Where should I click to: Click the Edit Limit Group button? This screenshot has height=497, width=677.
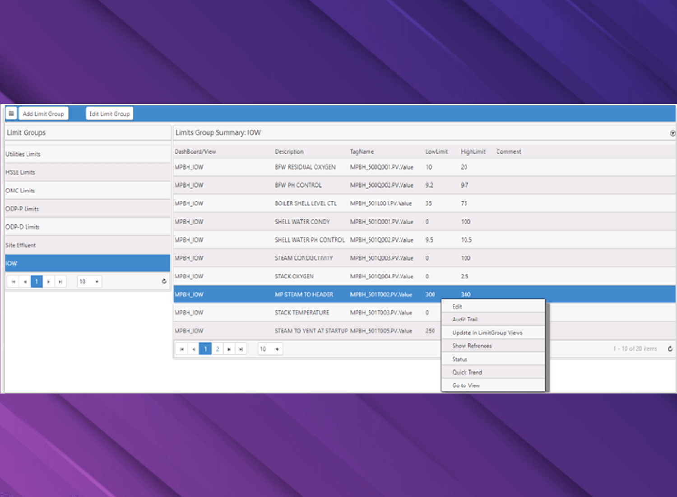point(109,114)
